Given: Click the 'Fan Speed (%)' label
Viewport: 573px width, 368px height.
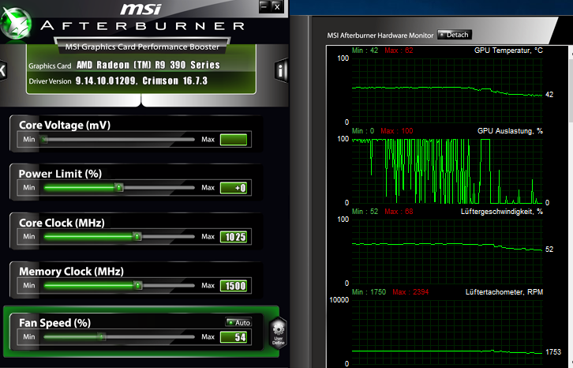Looking at the screenshot, I should 54,323.
